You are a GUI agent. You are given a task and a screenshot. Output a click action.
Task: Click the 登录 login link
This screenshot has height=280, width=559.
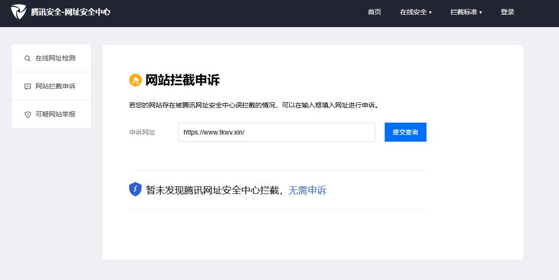tap(507, 12)
